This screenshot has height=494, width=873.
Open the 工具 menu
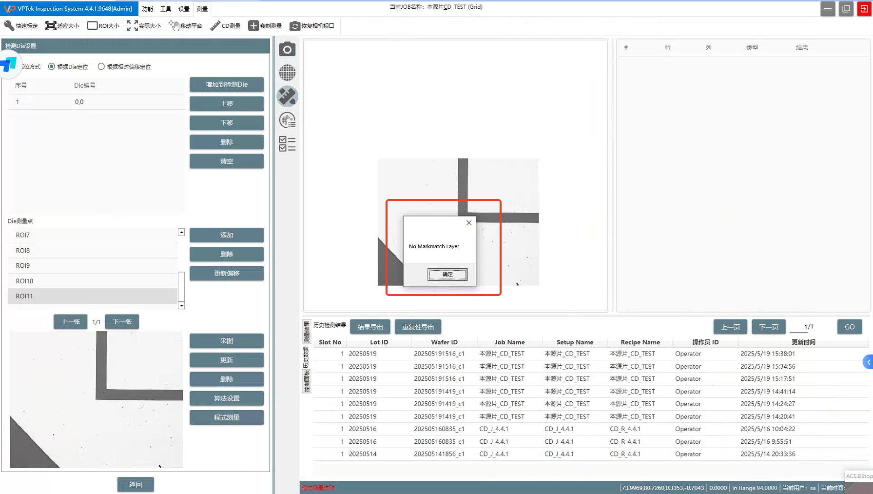click(x=166, y=9)
